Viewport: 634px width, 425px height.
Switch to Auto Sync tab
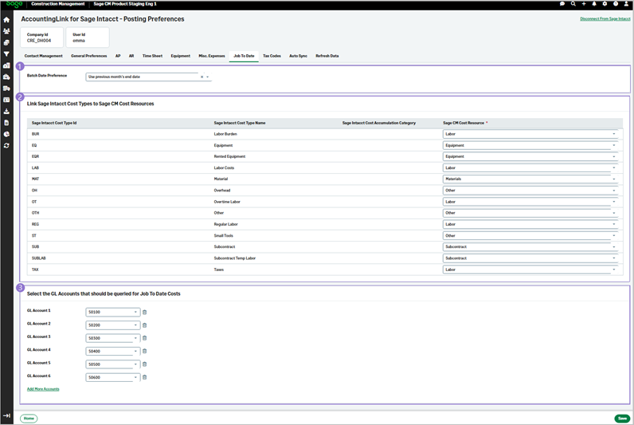[298, 56]
